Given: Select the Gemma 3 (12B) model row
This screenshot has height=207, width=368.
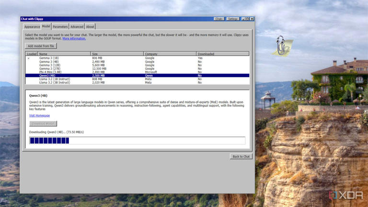Looking at the screenshot, I should [138, 65].
